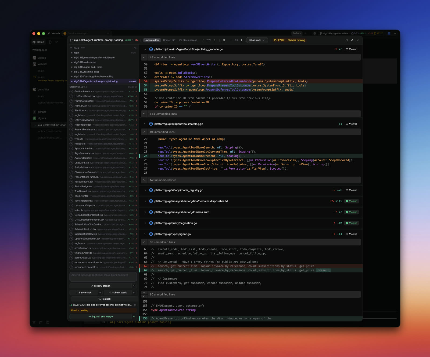The image size is (430, 357).
Task: Mark activity_granular.go as Viewed
Action: (x=352, y=49)
